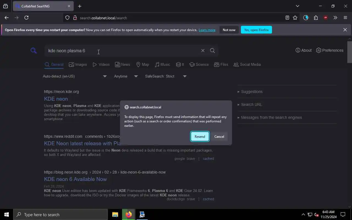This screenshot has height=220, width=352.
Task: Click the address bar URL field
Action: tap(182, 18)
